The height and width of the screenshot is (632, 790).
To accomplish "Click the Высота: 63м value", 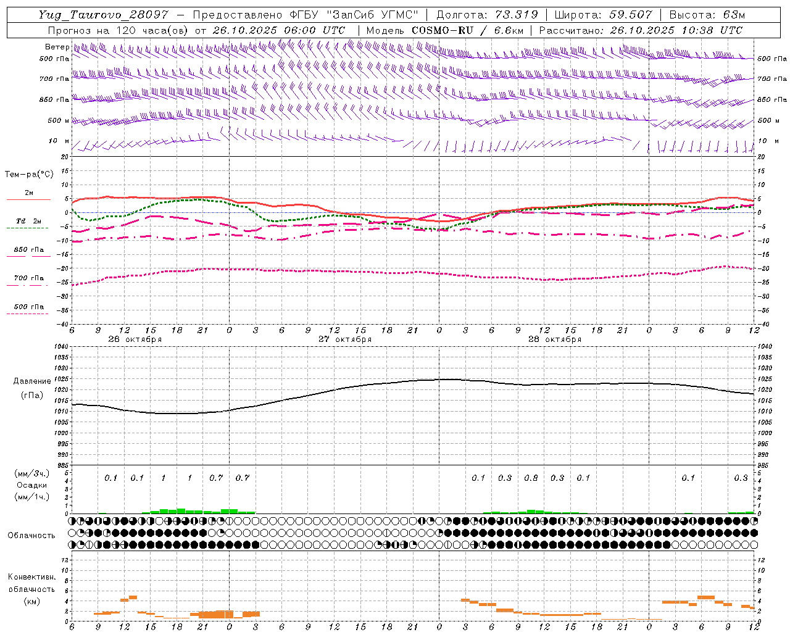I will coord(707,15).
